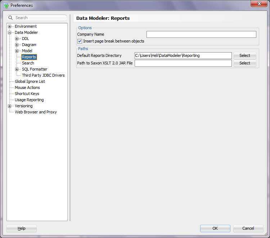Open Web Browser and Proxy settings
270x238 pixels.
pyautogui.click(x=36, y=112)
